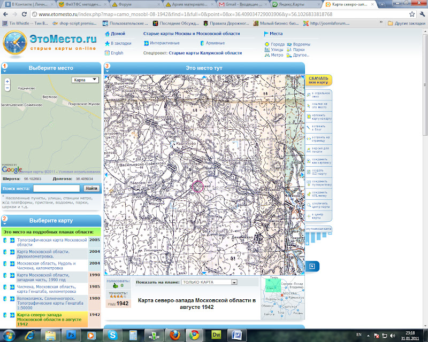Enlarge map center (увеличить центр карты)

pyautogui.click(x=318, y=205)
